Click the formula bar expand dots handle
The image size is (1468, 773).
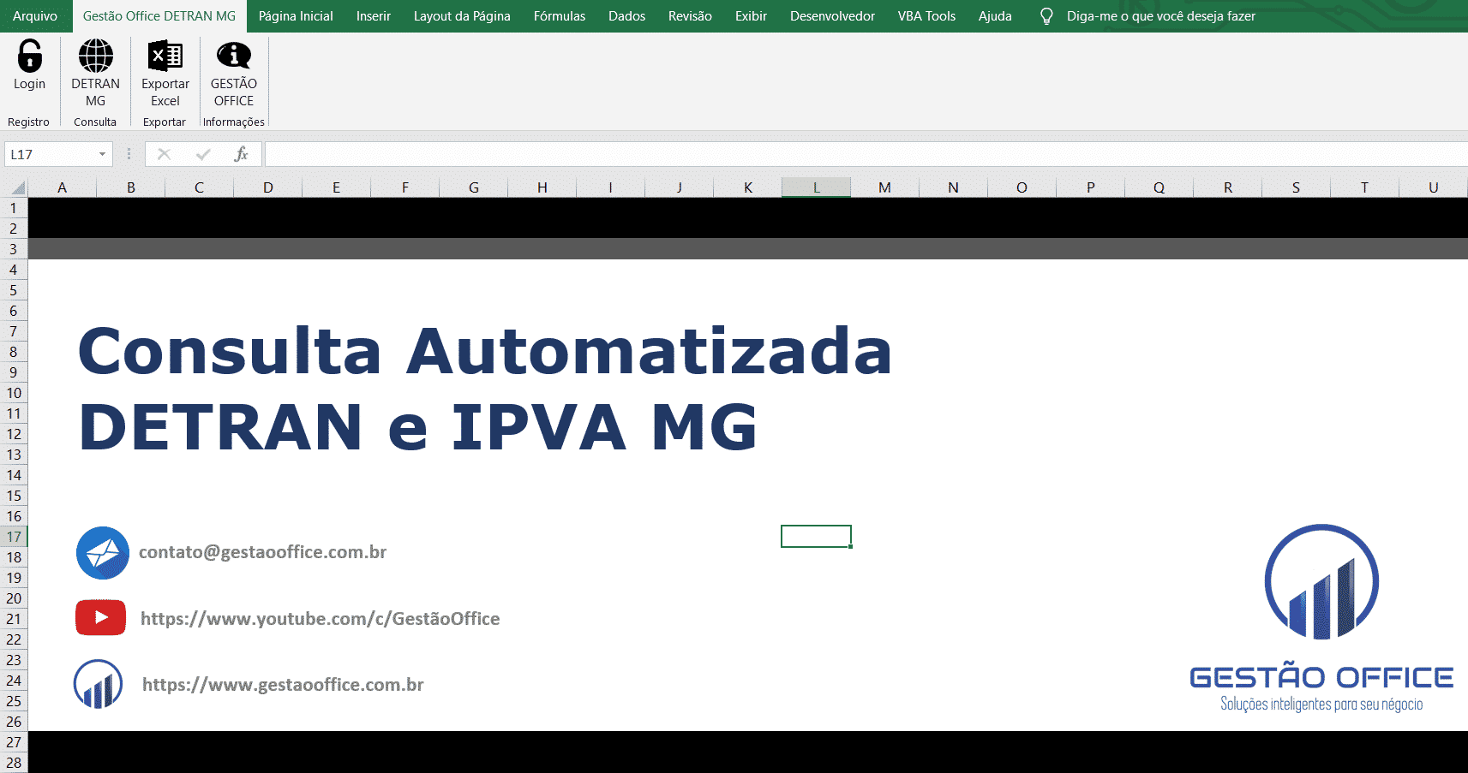(129, 154)
